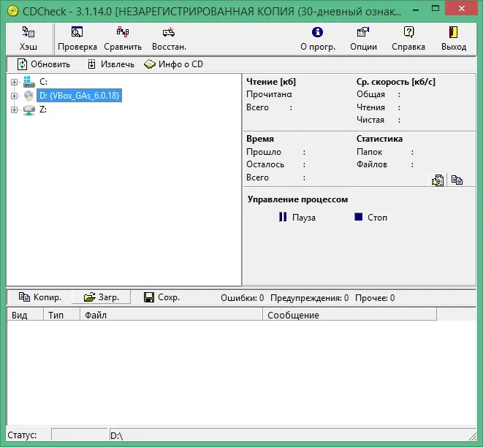483x447 pixels.
Task: Click the D:\ path in the status bar
Action: tap(116, 435)
